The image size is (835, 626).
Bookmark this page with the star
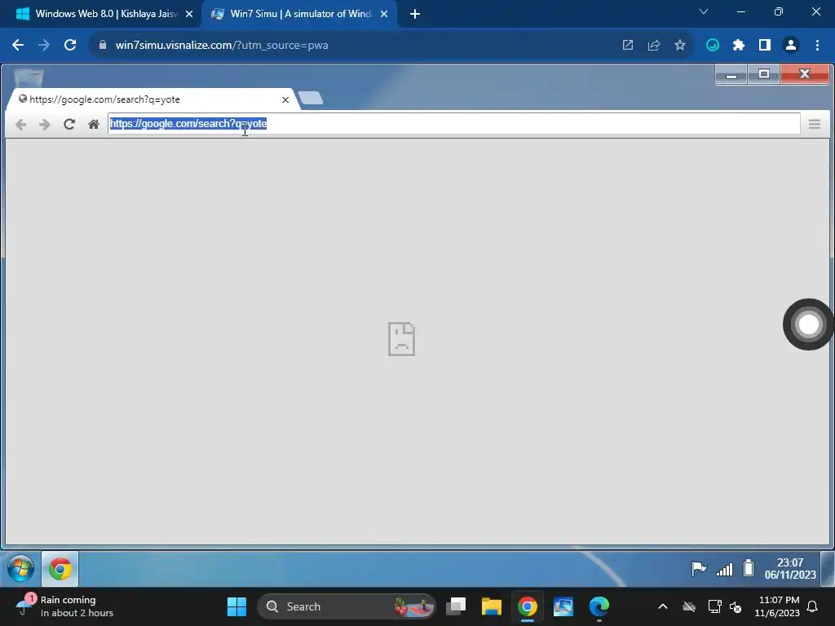coord(680,46)
